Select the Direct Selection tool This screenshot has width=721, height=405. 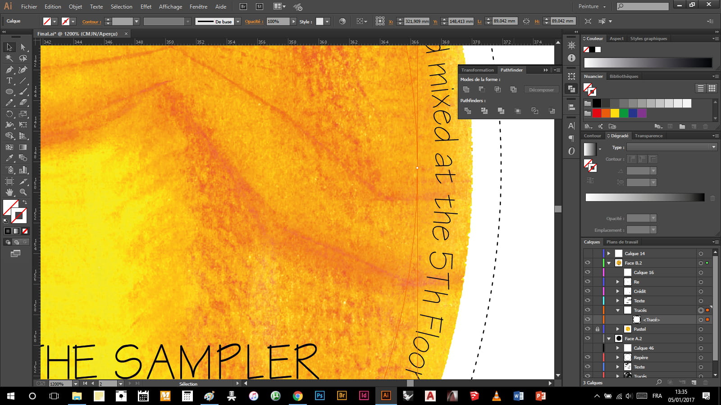click(23, 47)
